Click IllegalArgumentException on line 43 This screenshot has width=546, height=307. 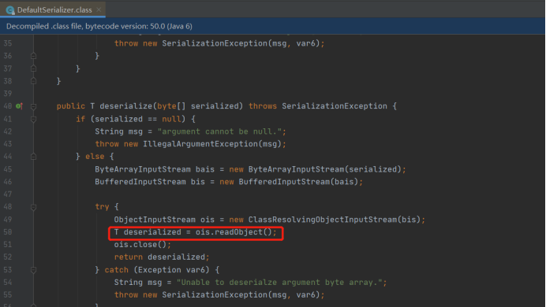(200, 144)
